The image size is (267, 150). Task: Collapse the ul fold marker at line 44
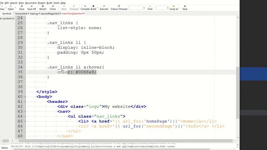25,116
